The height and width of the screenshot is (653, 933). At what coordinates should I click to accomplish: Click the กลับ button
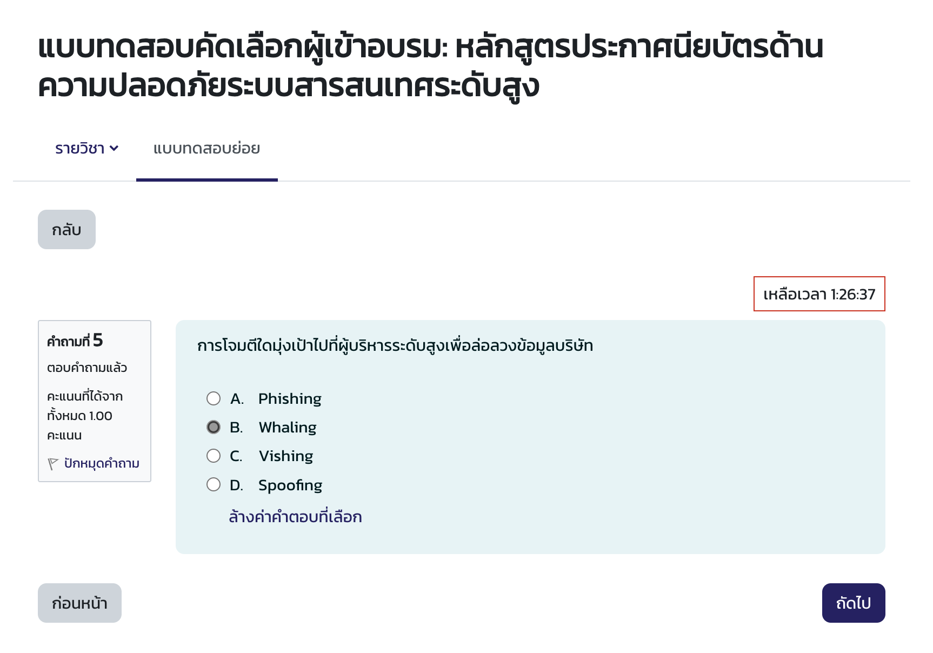tap(66, 229)
